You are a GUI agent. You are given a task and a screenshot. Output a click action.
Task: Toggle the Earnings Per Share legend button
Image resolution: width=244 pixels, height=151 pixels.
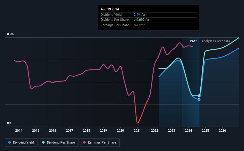(x=100, y=143)
